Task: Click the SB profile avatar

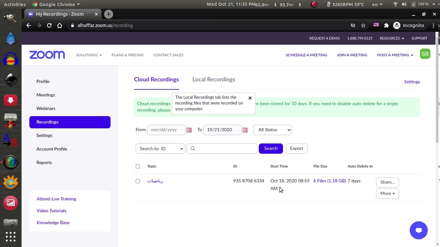Action: click(x=425, y=54)
